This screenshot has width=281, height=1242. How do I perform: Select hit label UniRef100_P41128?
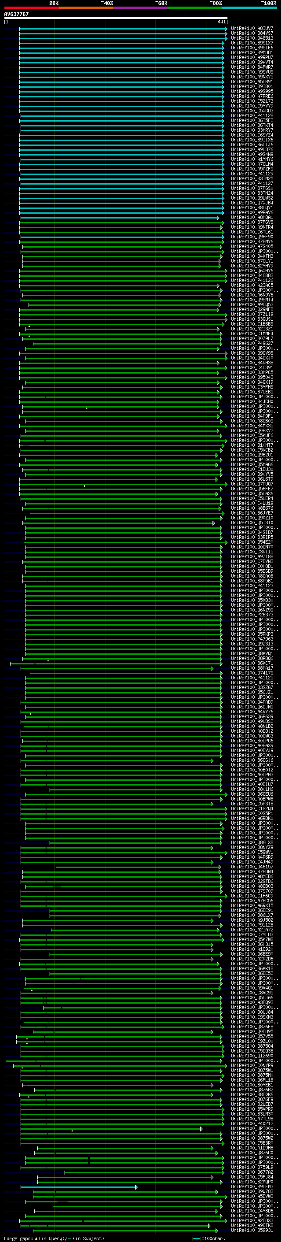(252, 116)
